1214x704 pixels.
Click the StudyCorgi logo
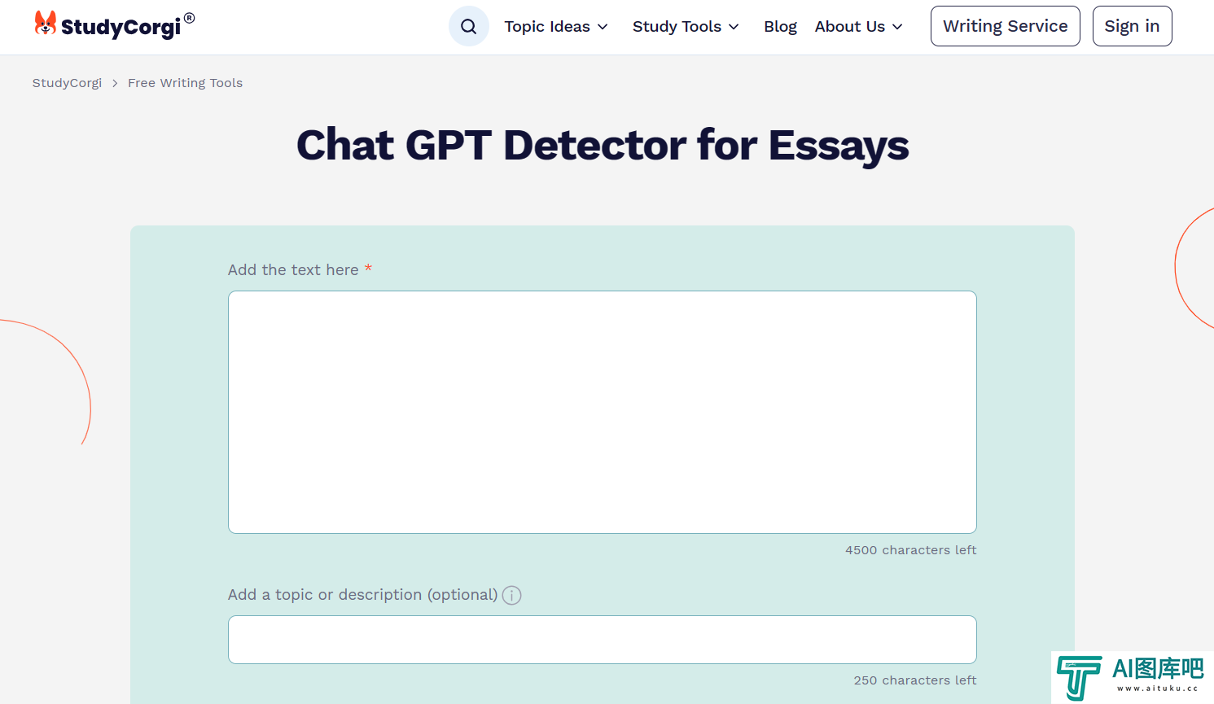click(x=114, y=25)
